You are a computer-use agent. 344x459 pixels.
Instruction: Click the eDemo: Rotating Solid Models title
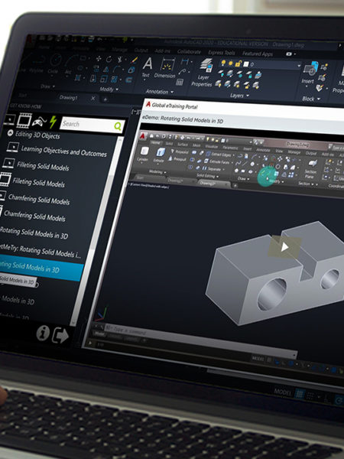pyautogui.click(x=183, y=119)
